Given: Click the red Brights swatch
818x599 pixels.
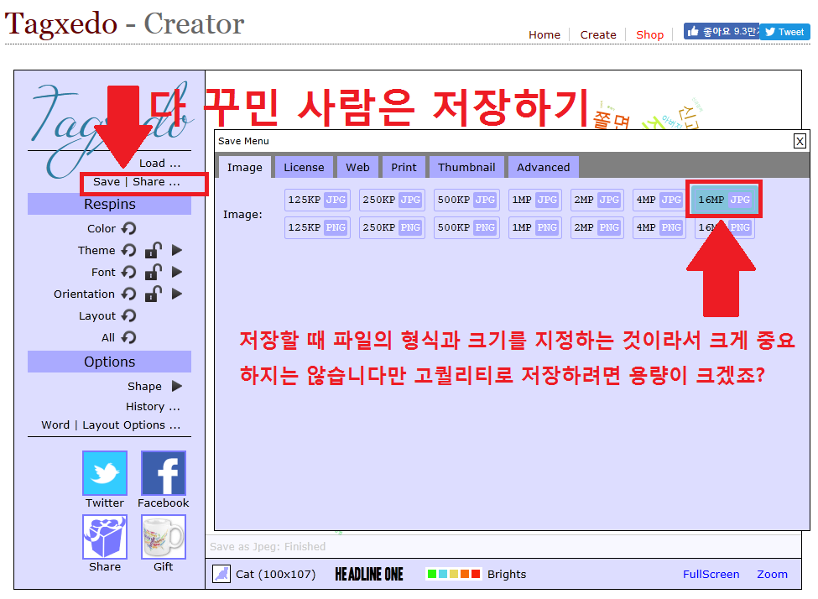Looking at the screenshot, I should (475, 574).
